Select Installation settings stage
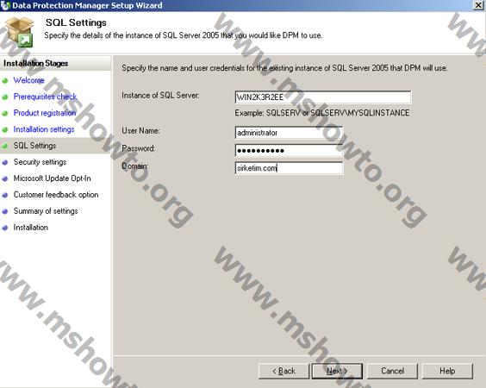This screenshot has height=388, width=486. click(44, 129)
